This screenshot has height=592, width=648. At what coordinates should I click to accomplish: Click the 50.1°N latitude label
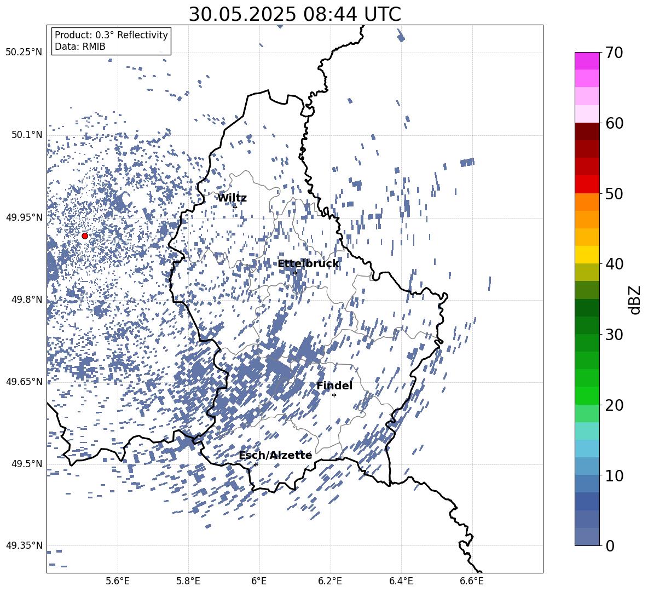[26, 135]
